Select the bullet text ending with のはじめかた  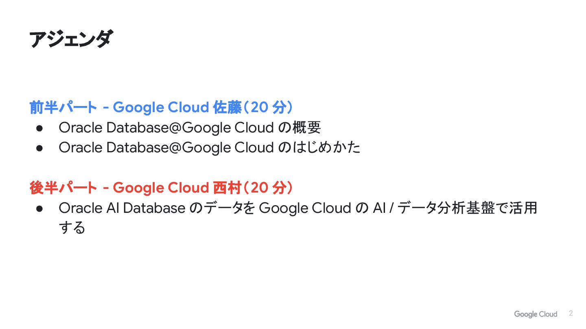210,147
